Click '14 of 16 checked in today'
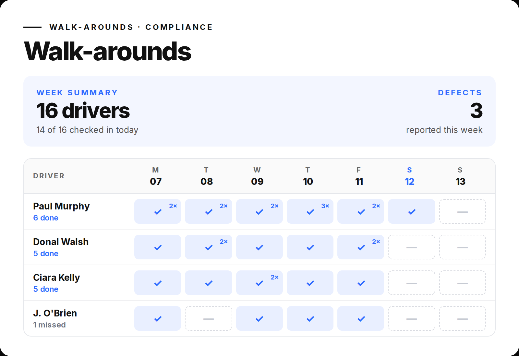The width and height of the screenshot is (519, 356). (87, 130)
